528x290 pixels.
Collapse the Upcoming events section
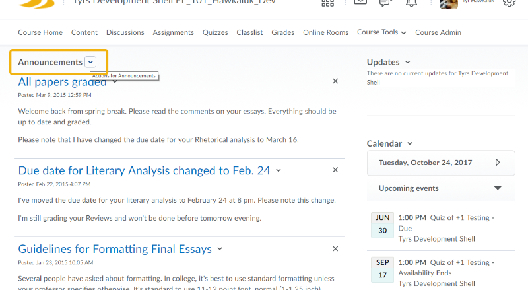tap(498, 188)
